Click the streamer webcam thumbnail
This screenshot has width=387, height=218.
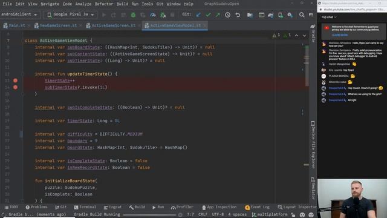pos(352,198)
